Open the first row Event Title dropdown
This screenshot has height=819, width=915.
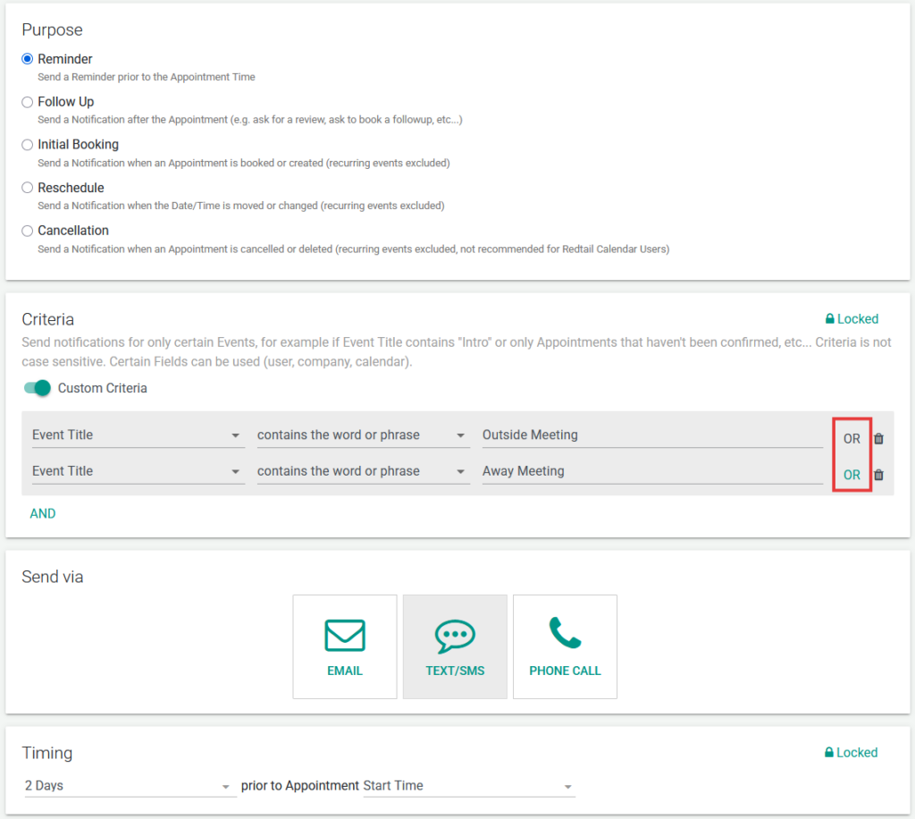(x=137, y=435)
